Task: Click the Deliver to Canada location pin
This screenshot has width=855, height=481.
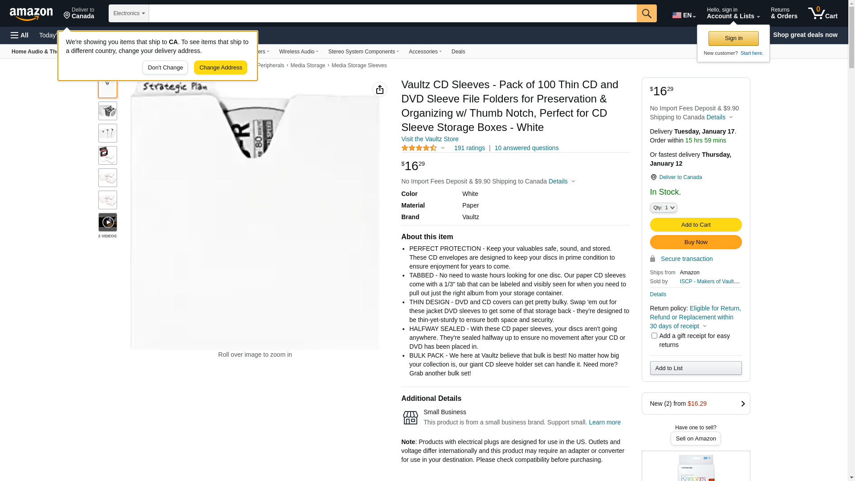Action: (653, 177)
